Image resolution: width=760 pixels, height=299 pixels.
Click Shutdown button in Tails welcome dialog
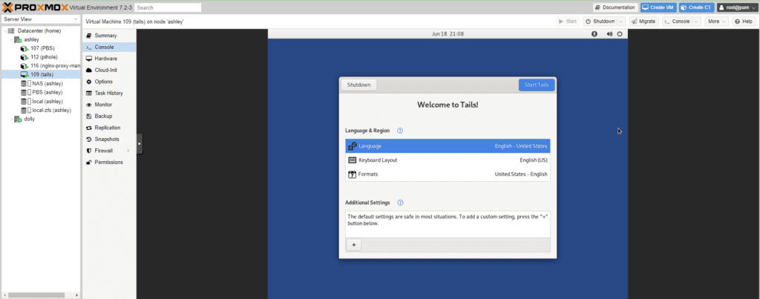pos(358,85)
